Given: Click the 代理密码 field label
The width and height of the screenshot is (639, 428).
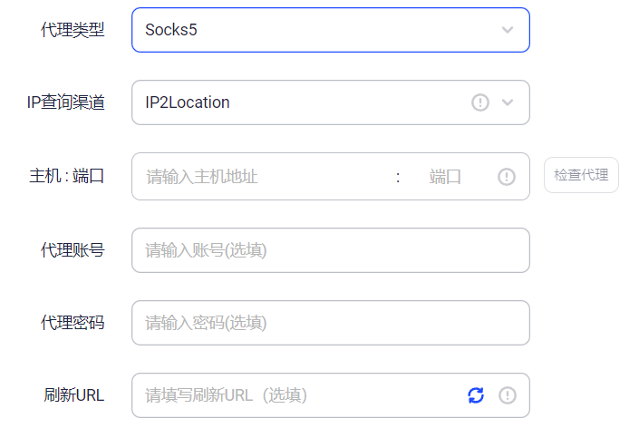Looking at the screenshot, I should 73,322.
